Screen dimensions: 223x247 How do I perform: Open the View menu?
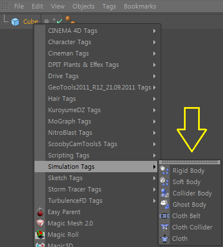click(58, 6)
